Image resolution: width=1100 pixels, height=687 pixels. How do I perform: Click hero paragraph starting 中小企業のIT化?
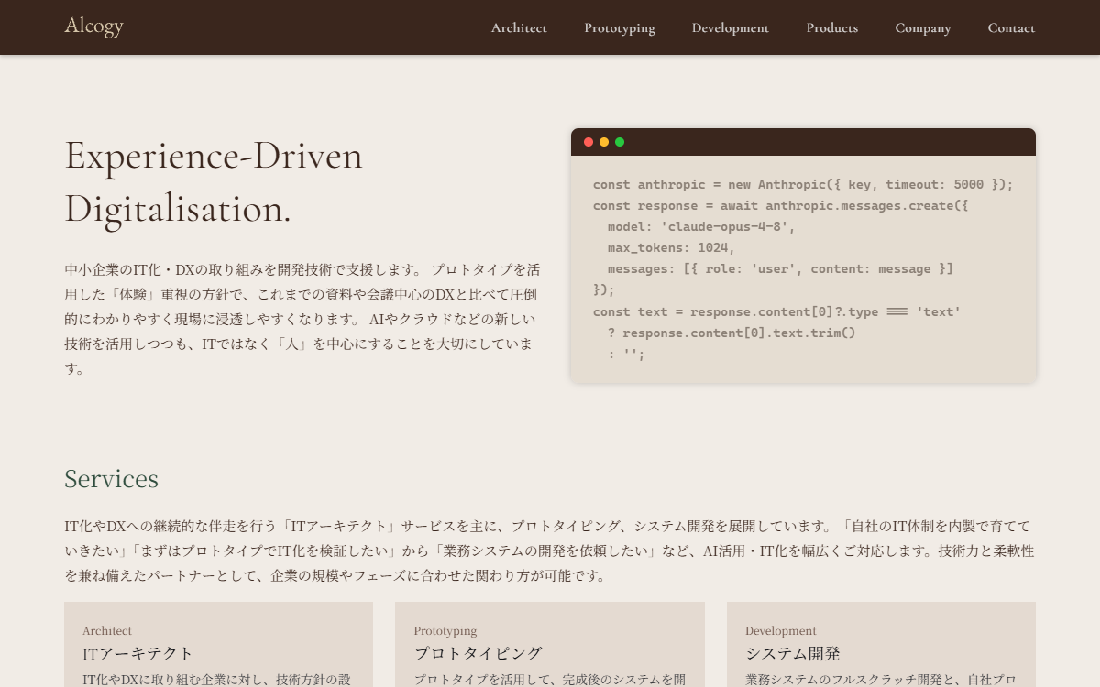[302, 319]
